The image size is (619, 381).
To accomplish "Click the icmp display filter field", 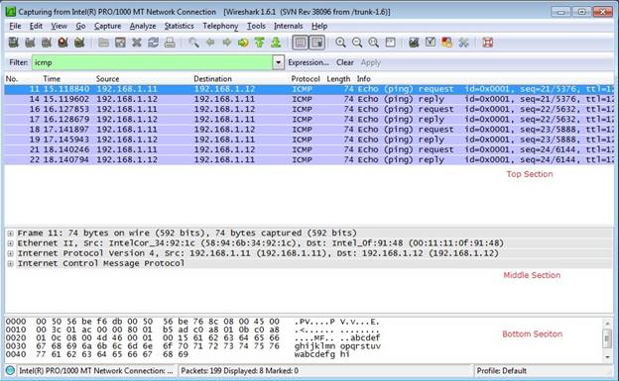I will 152,62.
